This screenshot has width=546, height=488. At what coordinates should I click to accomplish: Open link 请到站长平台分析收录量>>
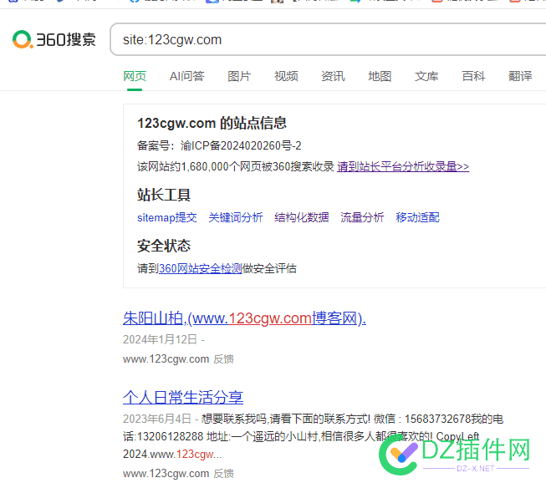point(403,167)
